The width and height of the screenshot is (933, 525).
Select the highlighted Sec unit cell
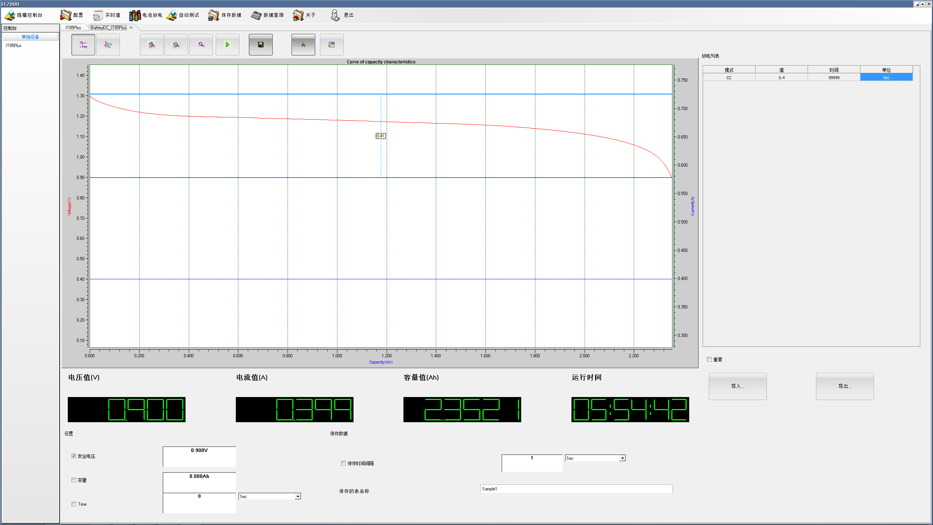[886, 77]
